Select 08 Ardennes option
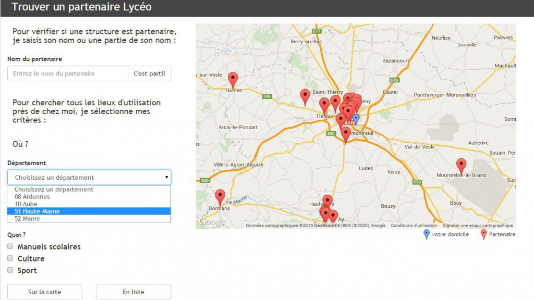The width and height of the screenshot is (534, 300). pos(89,196)
